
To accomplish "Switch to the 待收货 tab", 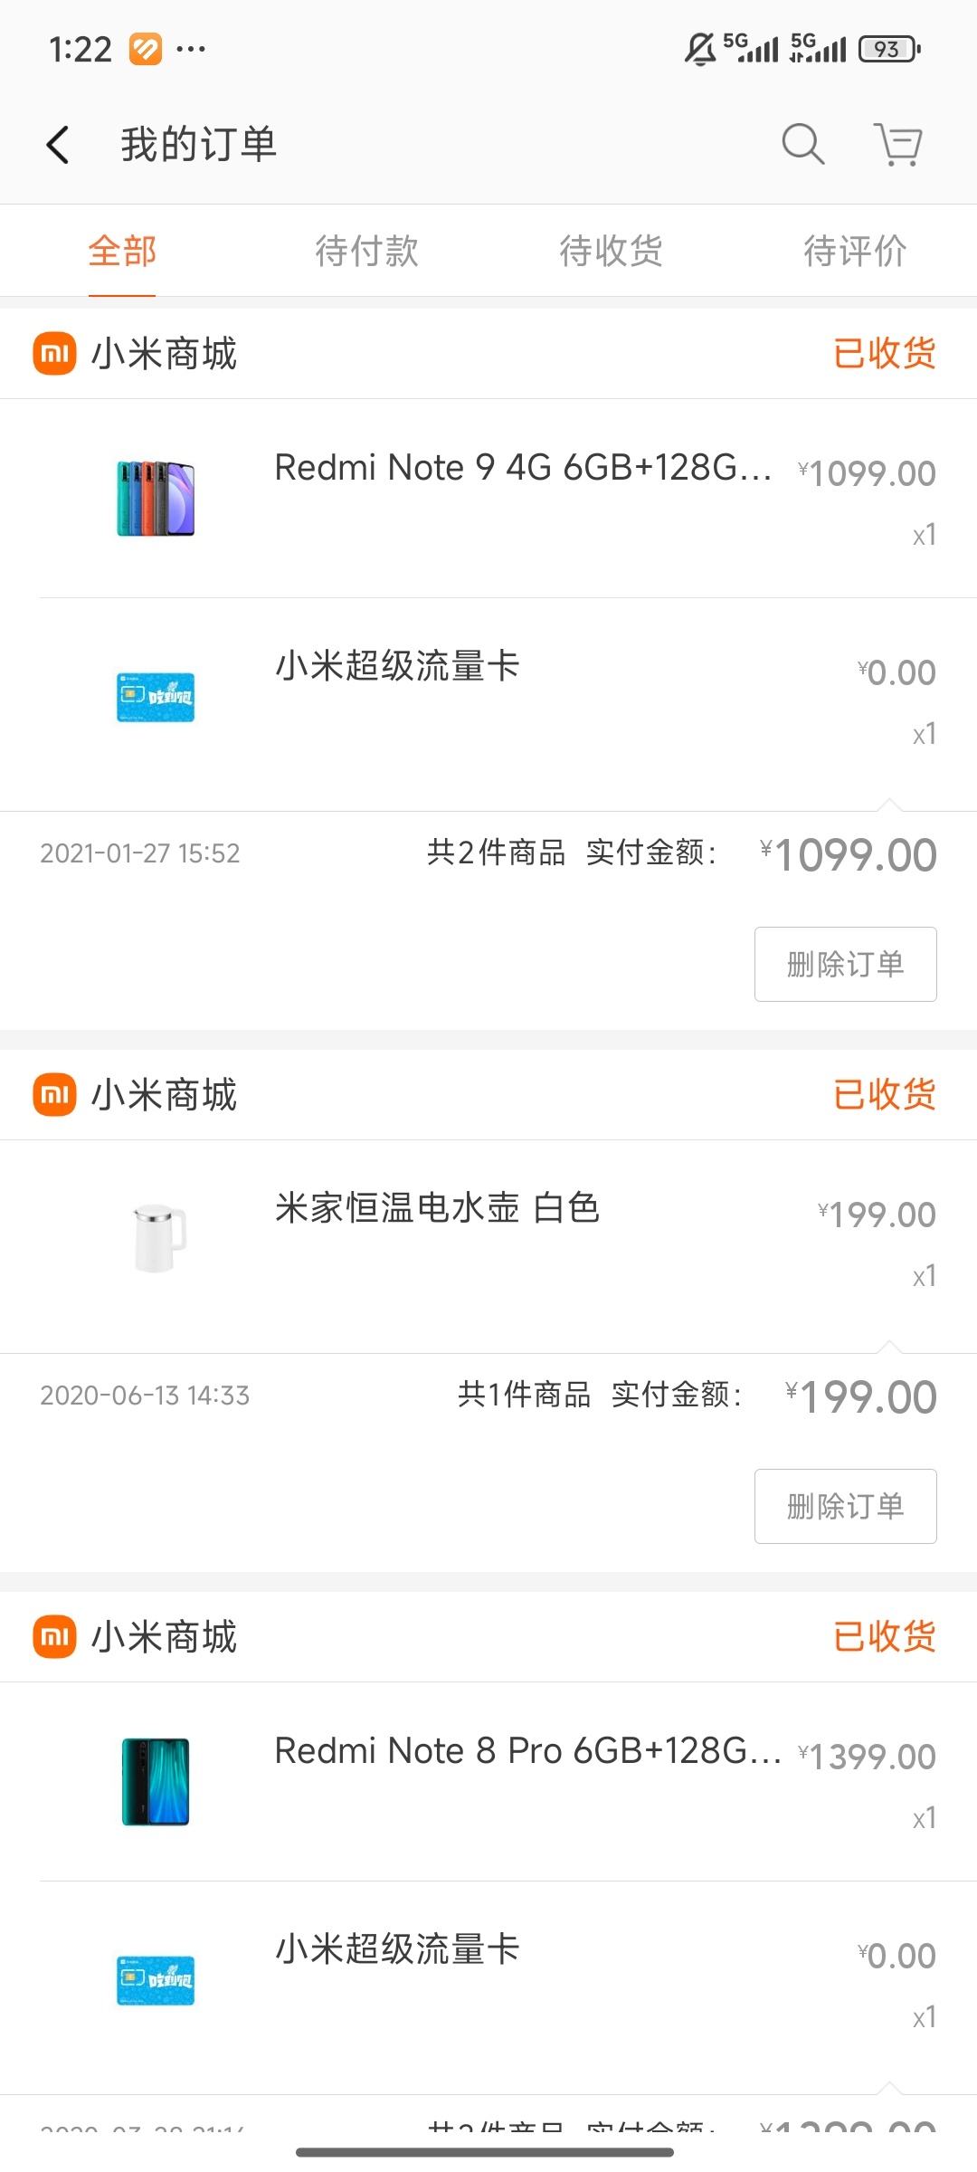I will coord(611,251).
